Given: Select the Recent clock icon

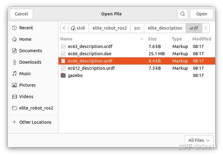Looking at the screenshot, I should tap(14, 28).
